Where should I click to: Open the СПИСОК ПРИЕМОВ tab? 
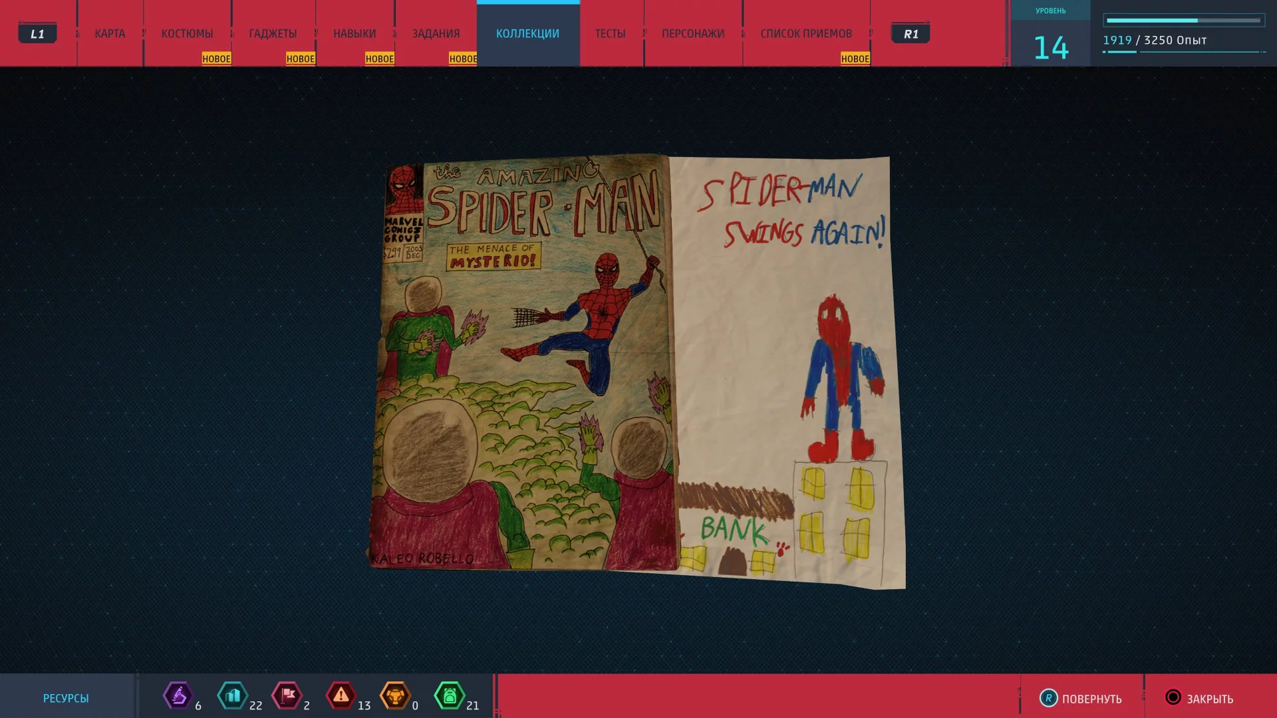[x=806, y=33]
